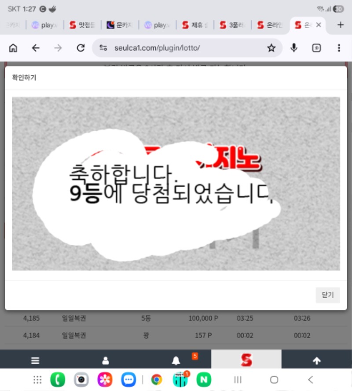Switch to the 맛점 tab
Screen dimensions: 352x391
[82, 25]
